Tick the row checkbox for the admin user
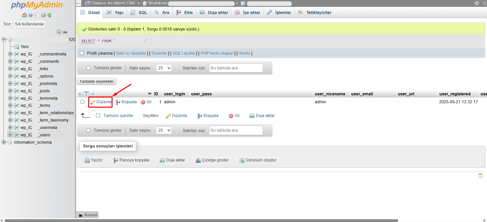This screenshot has width=487, height=222. [x=82, y=102]
